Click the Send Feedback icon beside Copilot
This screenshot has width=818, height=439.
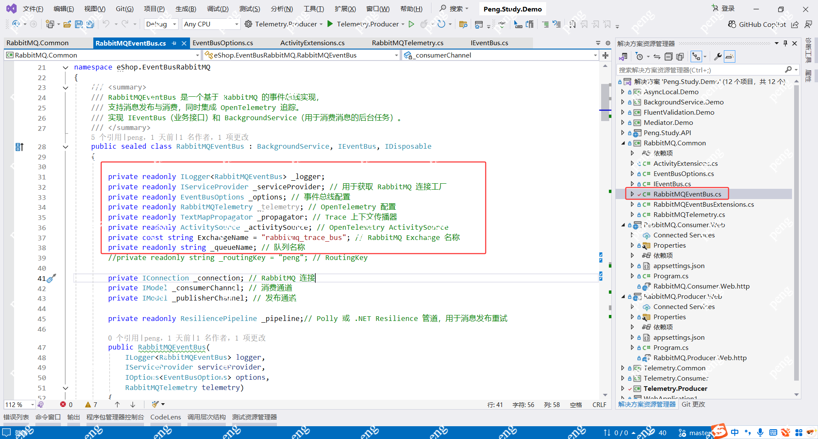(x=808, y=24)
